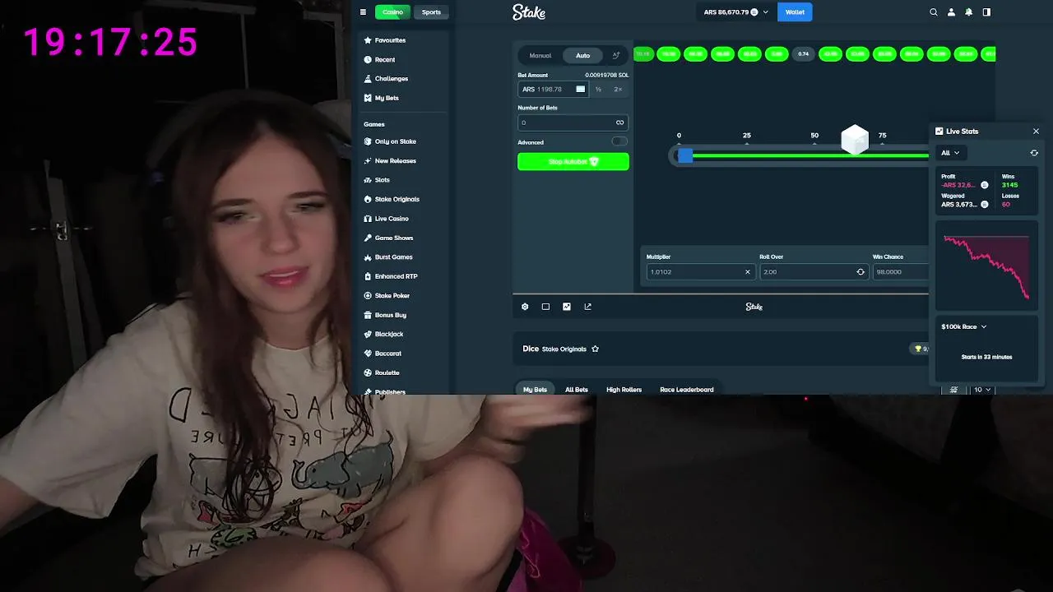Favourite Dice with the star icon
1053x592 pixels.
tap(595, 349)
